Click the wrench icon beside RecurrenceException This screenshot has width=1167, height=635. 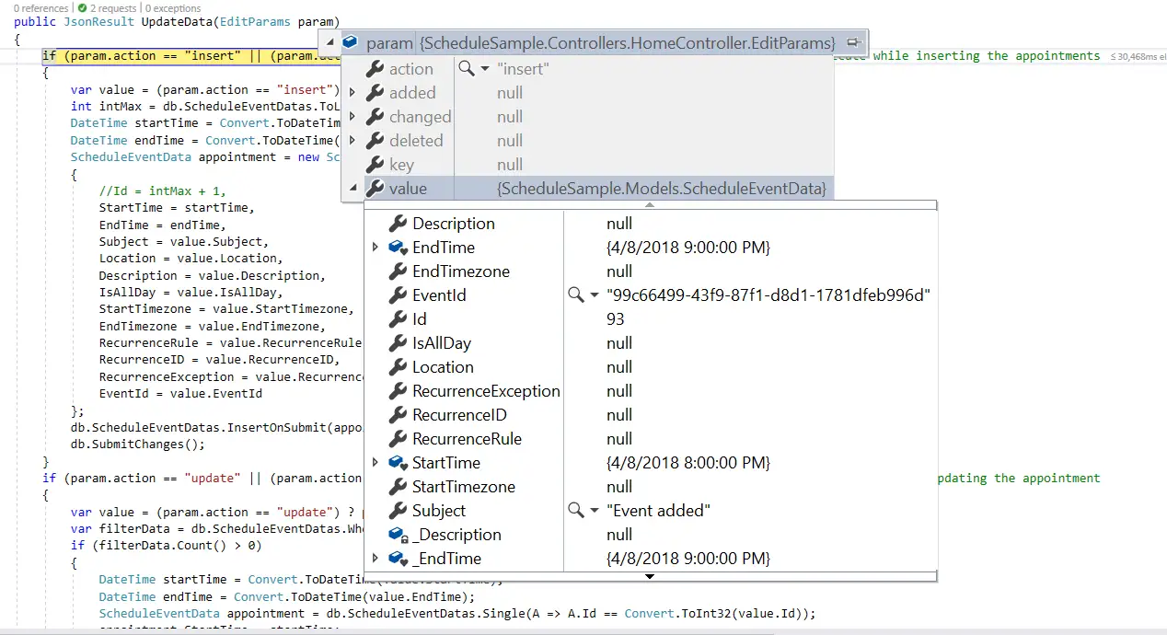(x=398, y=391)
